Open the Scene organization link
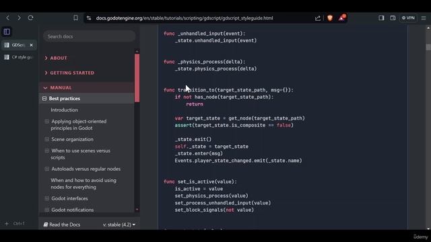 (x=72, y=139)
